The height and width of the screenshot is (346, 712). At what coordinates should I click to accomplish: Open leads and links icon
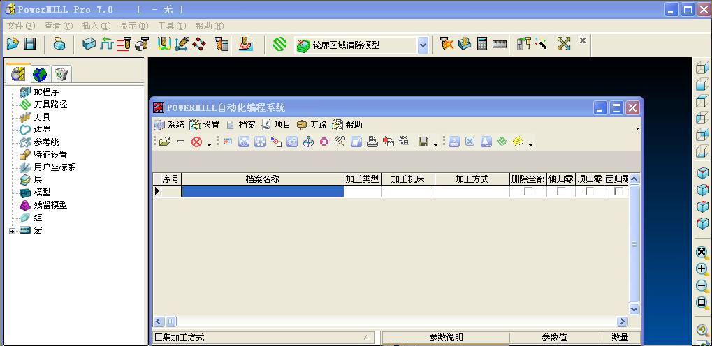pos(164,44)
